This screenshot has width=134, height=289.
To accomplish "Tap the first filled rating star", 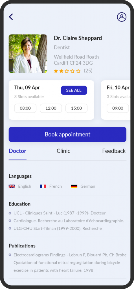I will click(x=56, y=71).
